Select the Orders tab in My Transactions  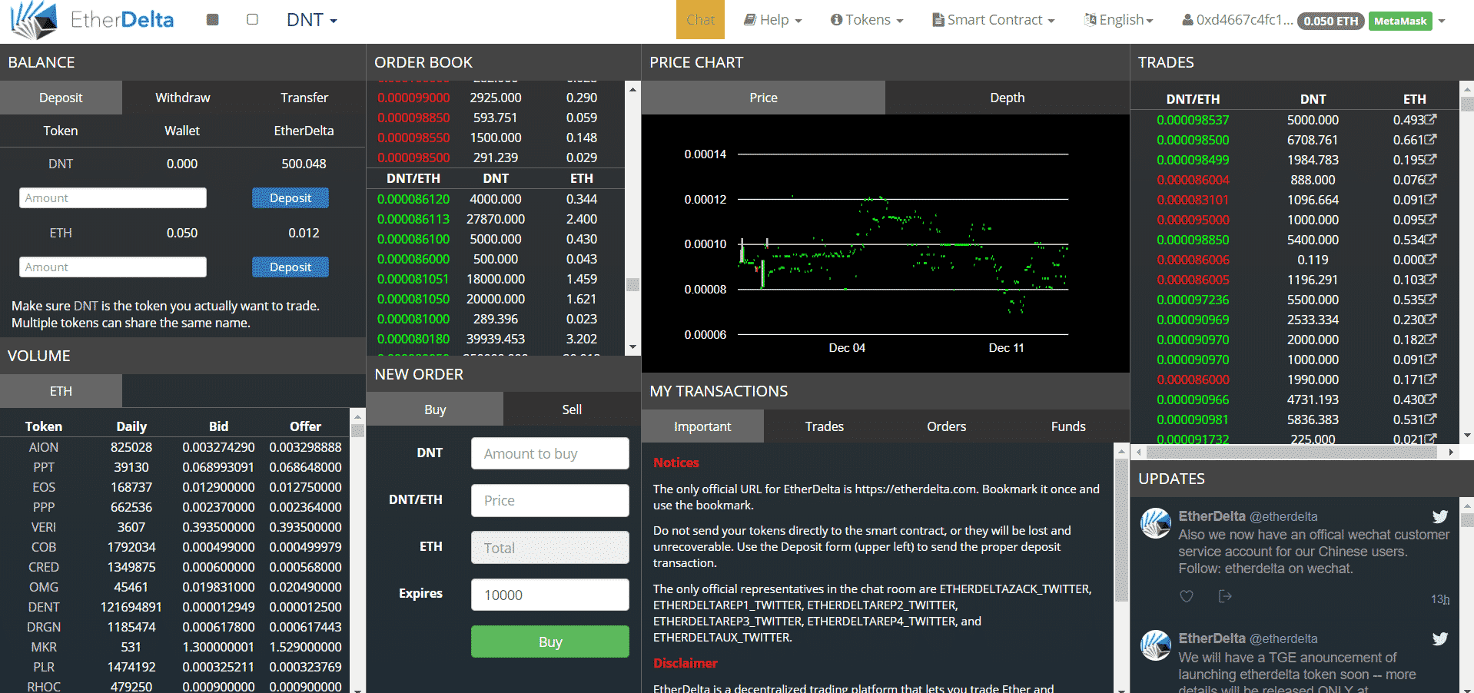point(947,426)
